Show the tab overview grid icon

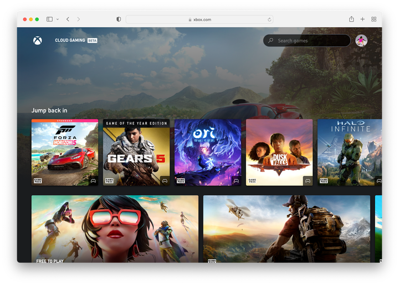(374, 19)
